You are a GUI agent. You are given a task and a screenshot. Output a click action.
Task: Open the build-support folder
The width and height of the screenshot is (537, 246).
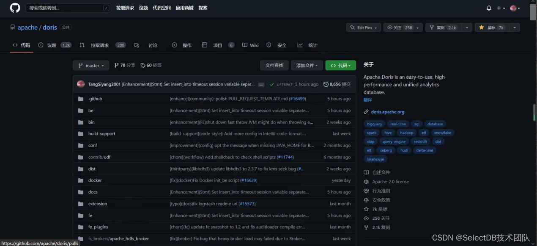101,133
